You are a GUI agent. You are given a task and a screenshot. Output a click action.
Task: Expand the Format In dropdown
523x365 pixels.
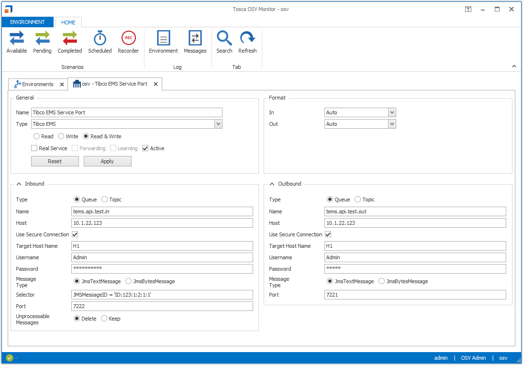click(x=392, y=112)
